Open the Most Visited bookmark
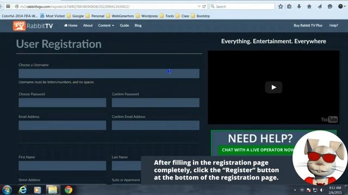The image size is (348, 195). coord(53,16)
